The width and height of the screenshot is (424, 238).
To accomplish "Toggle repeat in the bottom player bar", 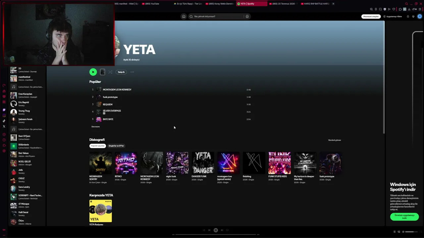I will [227, 230].
